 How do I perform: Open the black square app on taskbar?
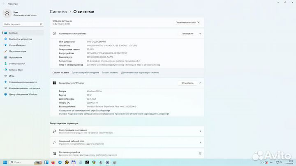click(87, 162)
